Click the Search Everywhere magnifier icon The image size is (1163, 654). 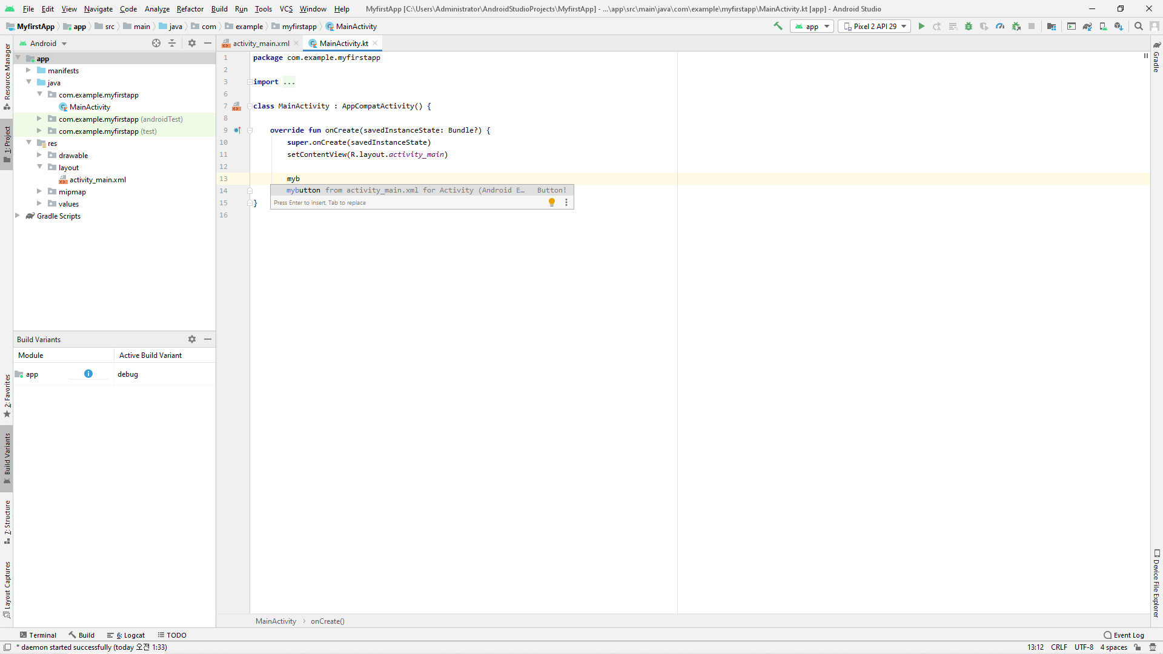coord(1138,26)
